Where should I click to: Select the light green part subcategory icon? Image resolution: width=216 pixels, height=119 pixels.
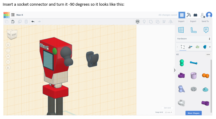click(197, 47)
